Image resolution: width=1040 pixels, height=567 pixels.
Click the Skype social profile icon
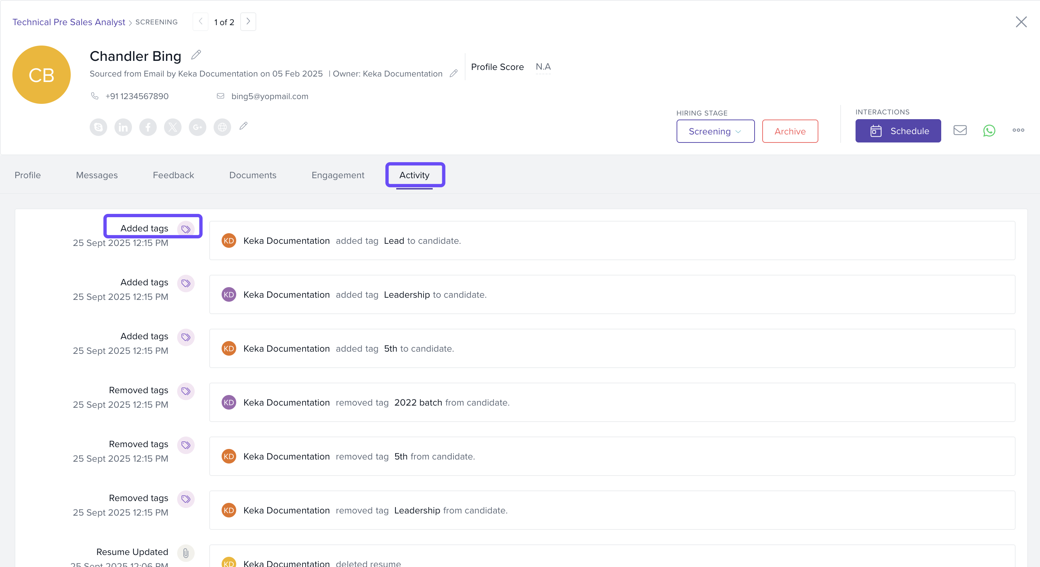(x=98, y=127)
